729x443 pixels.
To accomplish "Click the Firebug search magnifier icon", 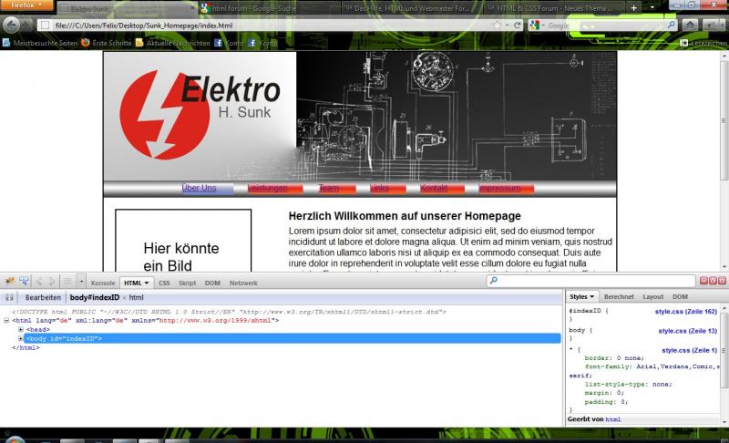I will tap(493, 282).
